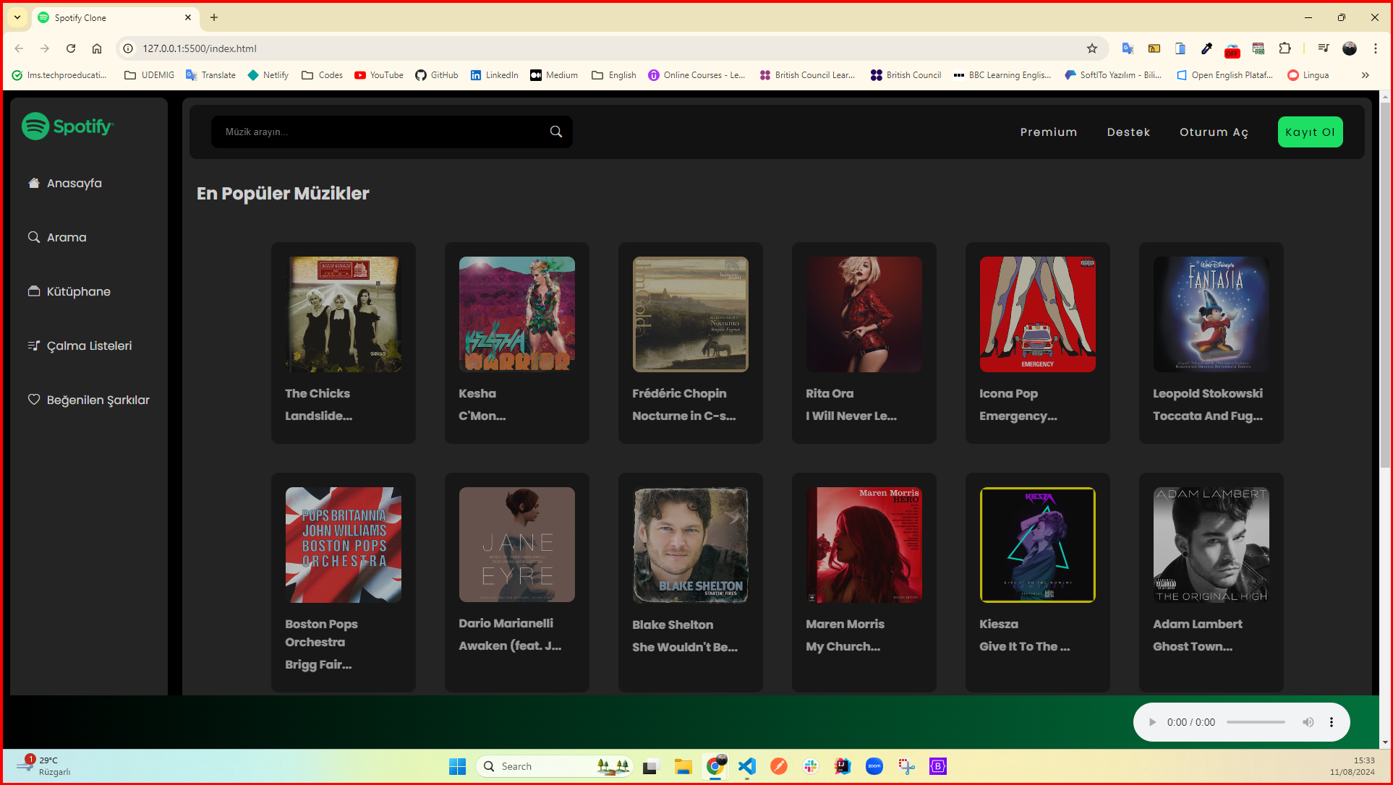This screenshot has width=1393, height=785.
Task: Open Anasayfa in the sidebar
Action: coord(74,184)
